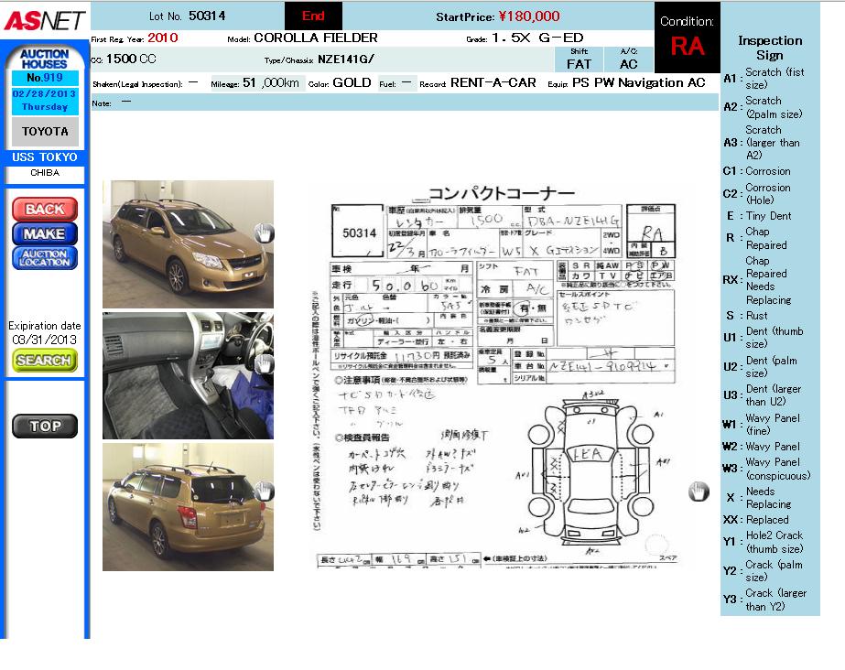Select the TOYOTA maker label

[45, 132]
